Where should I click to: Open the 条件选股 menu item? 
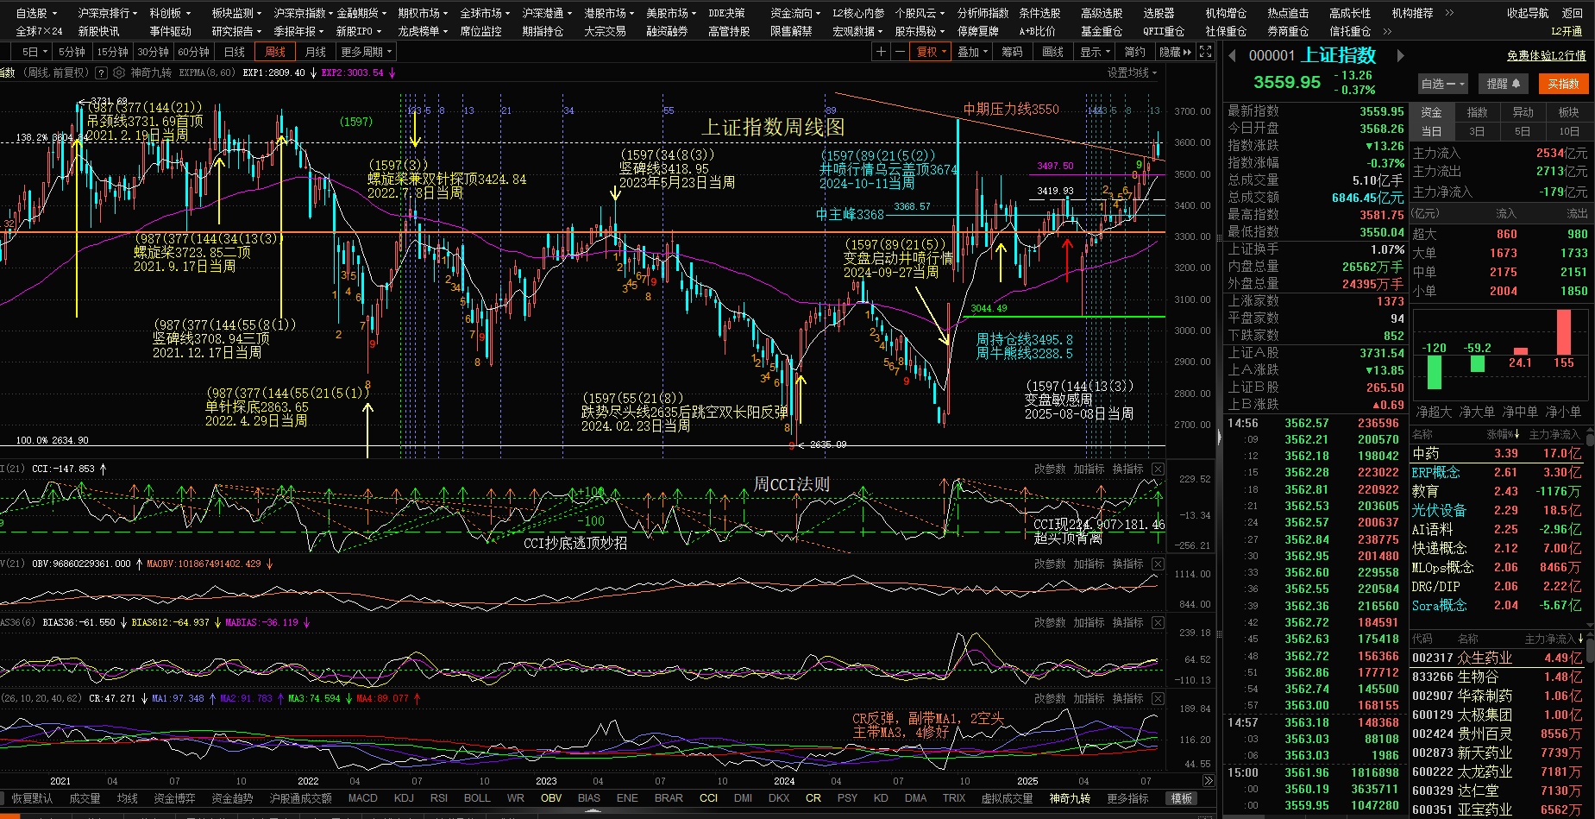[x=1039, y=13]
